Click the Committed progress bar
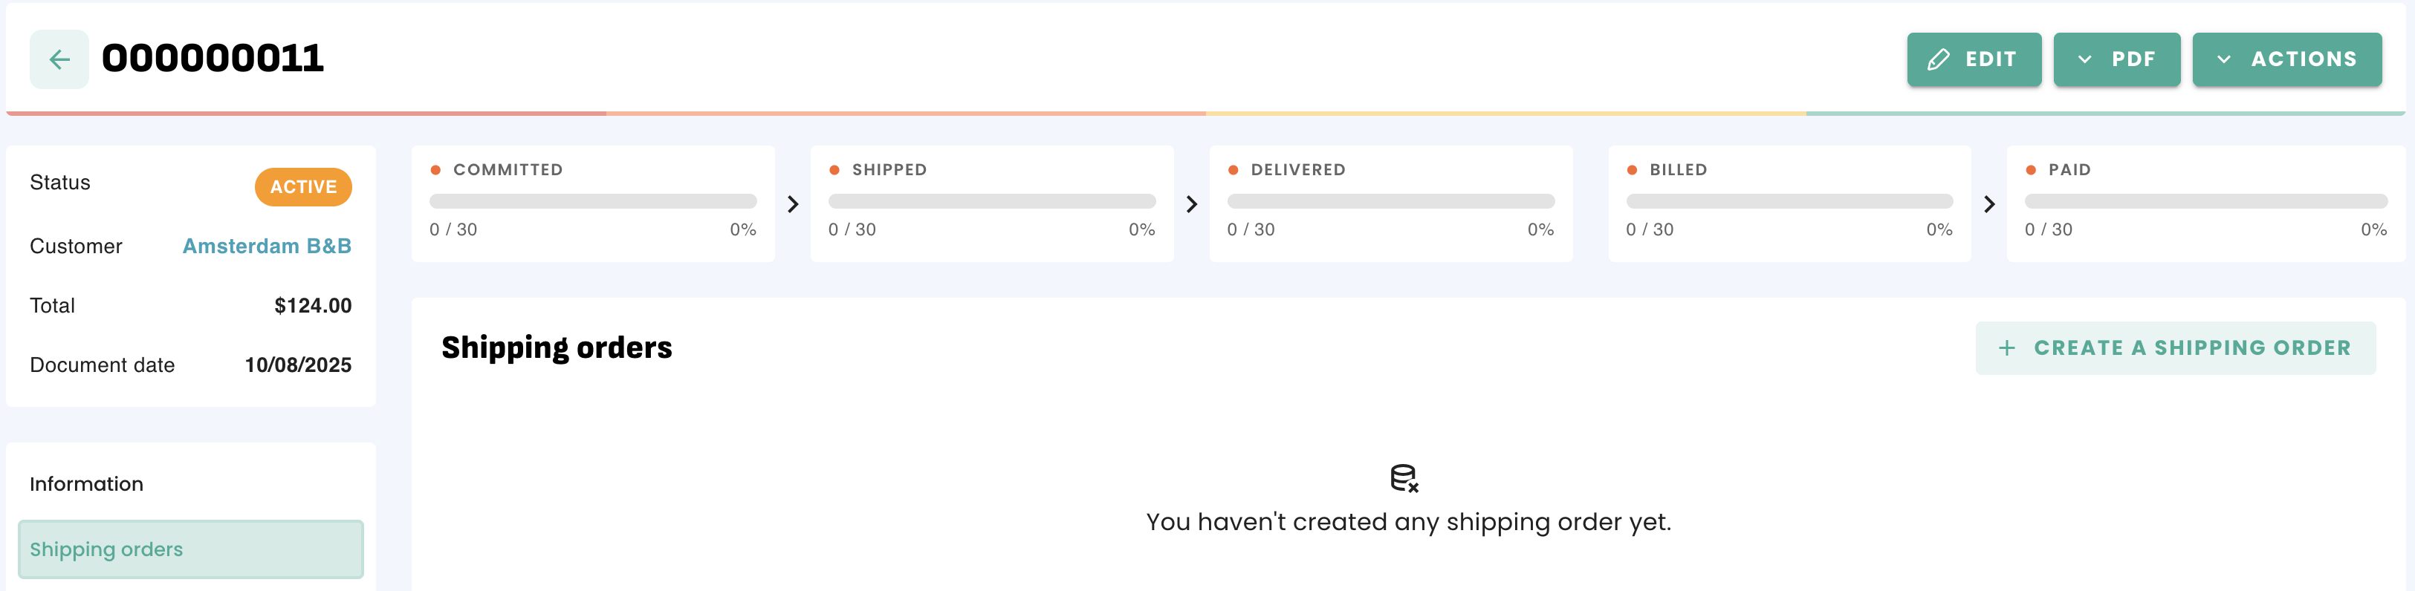Viewport: 2415px width, 591px height. tap(592, 201)
